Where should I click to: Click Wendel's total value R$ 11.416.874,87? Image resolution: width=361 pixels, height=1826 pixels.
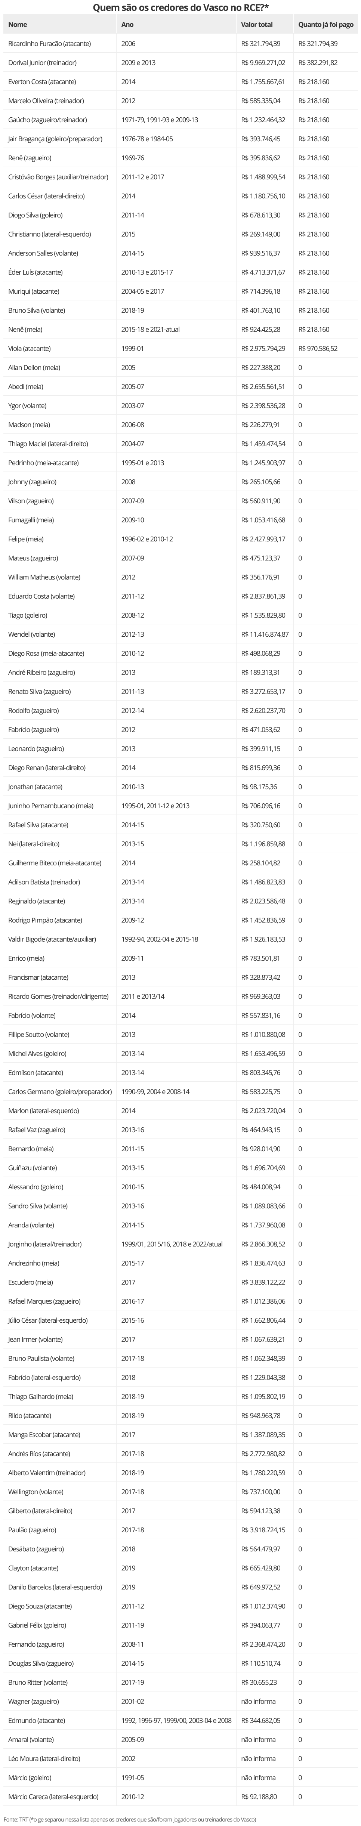(x=265, y=634)
